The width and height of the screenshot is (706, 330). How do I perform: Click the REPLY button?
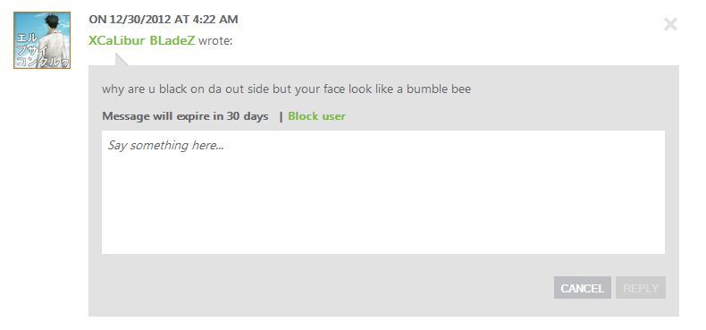coord(641,288)
